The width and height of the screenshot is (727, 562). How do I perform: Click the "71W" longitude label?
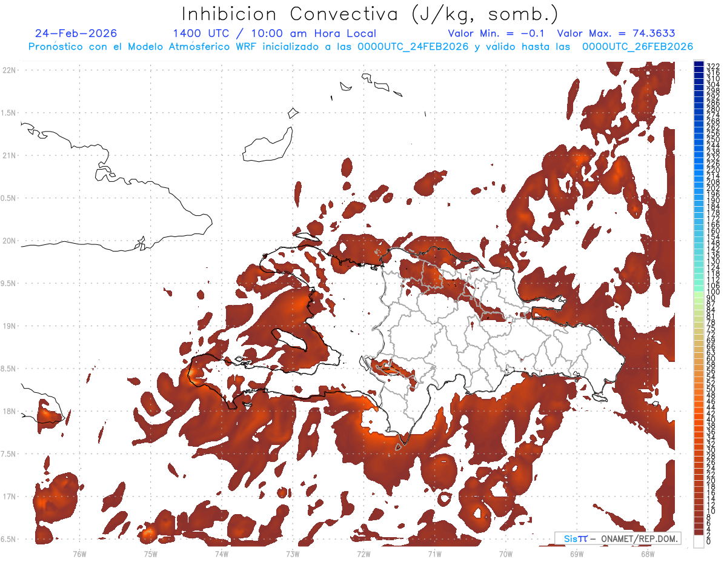click(434, 553)
